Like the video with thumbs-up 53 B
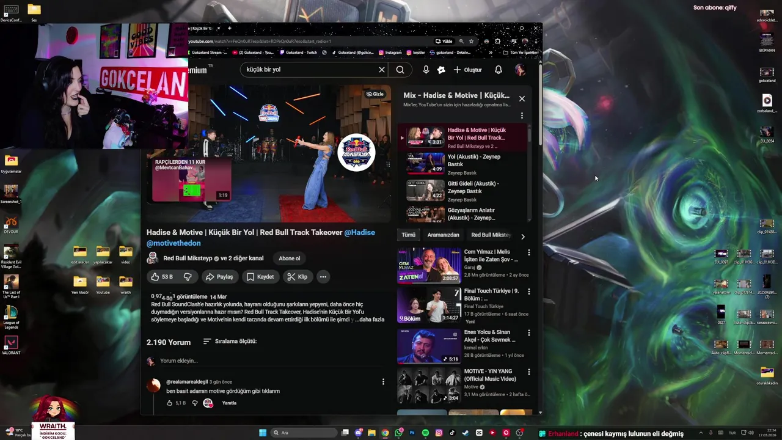 point(162,277)
